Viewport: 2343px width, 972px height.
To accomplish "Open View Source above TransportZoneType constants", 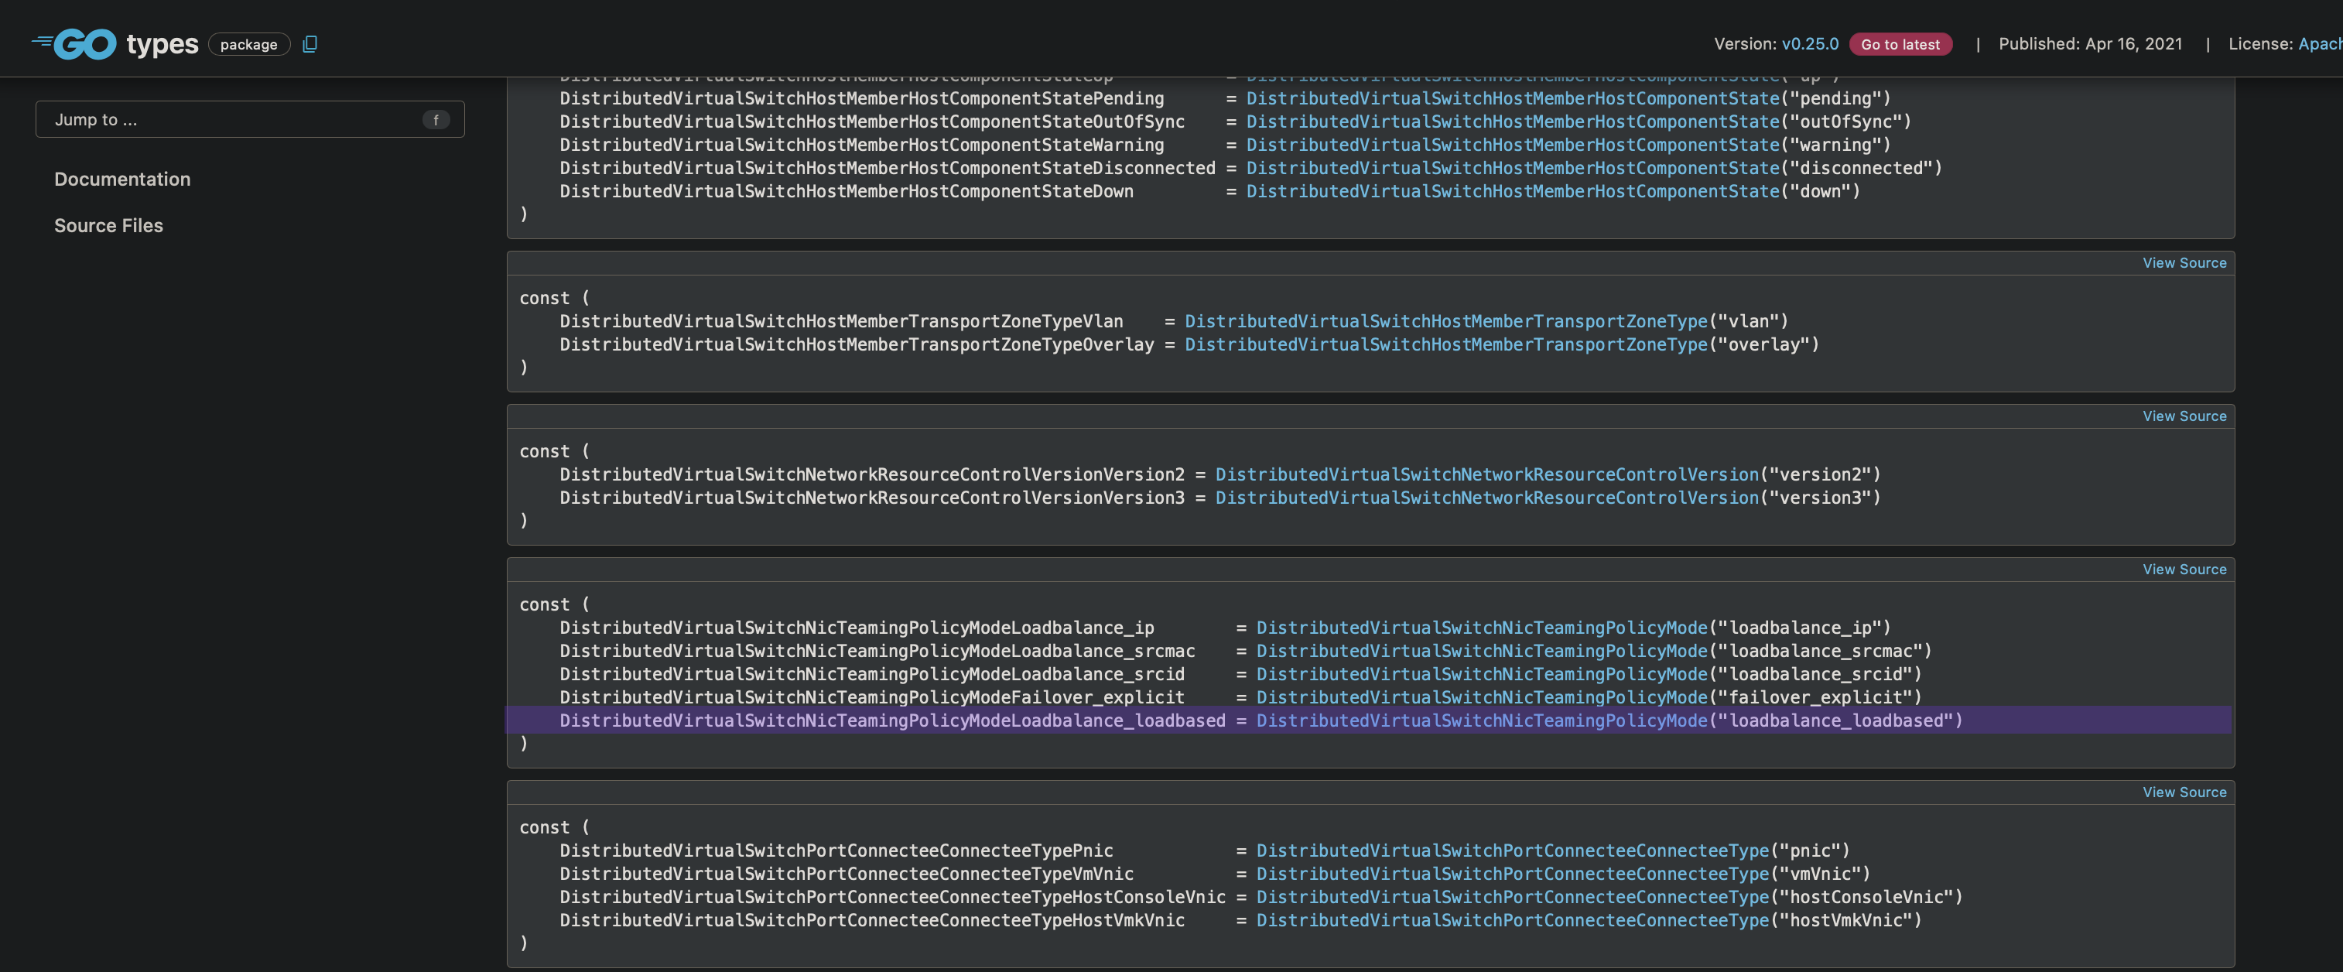I will click(x=2184, y=263).
